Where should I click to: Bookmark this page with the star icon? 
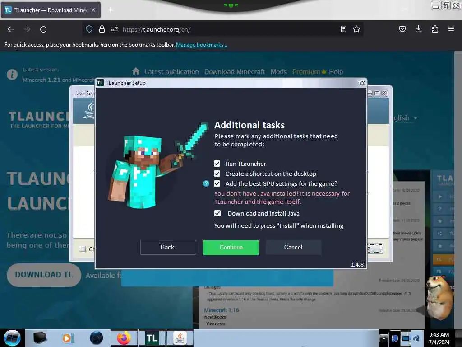tap(356, 29)
